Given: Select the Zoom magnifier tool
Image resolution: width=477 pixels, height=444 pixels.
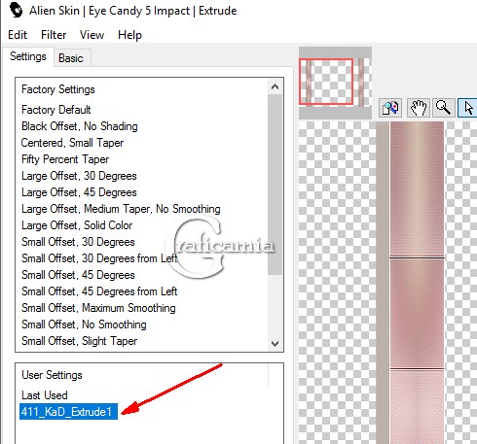Looking at the screenshot, I should pos(443,108).
